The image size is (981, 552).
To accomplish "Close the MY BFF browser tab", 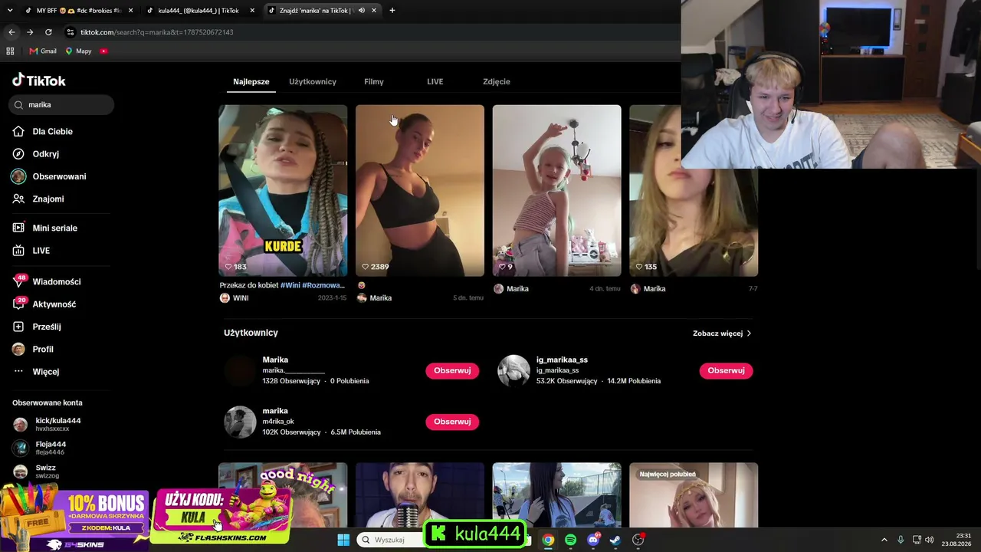I will coord(131,10).
